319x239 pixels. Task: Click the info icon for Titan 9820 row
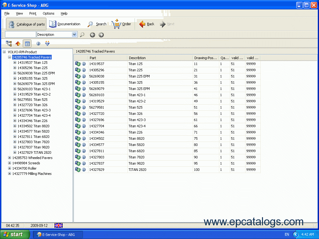[x=84, y=163]
